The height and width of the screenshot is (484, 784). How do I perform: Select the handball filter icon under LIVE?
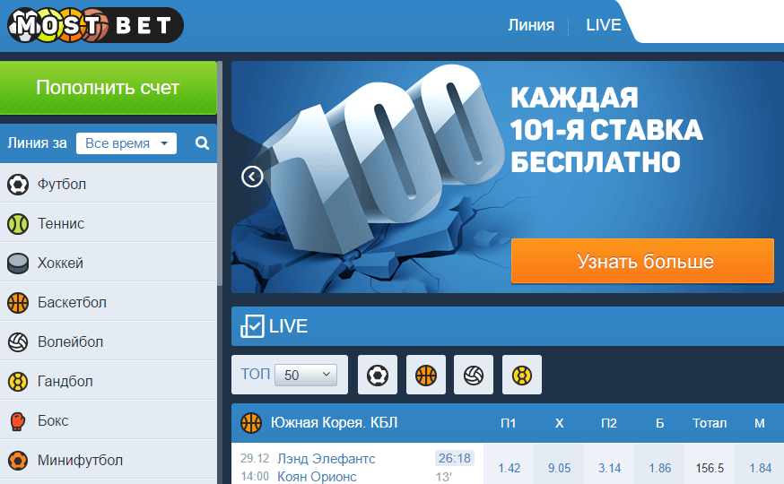pos(521,375)
